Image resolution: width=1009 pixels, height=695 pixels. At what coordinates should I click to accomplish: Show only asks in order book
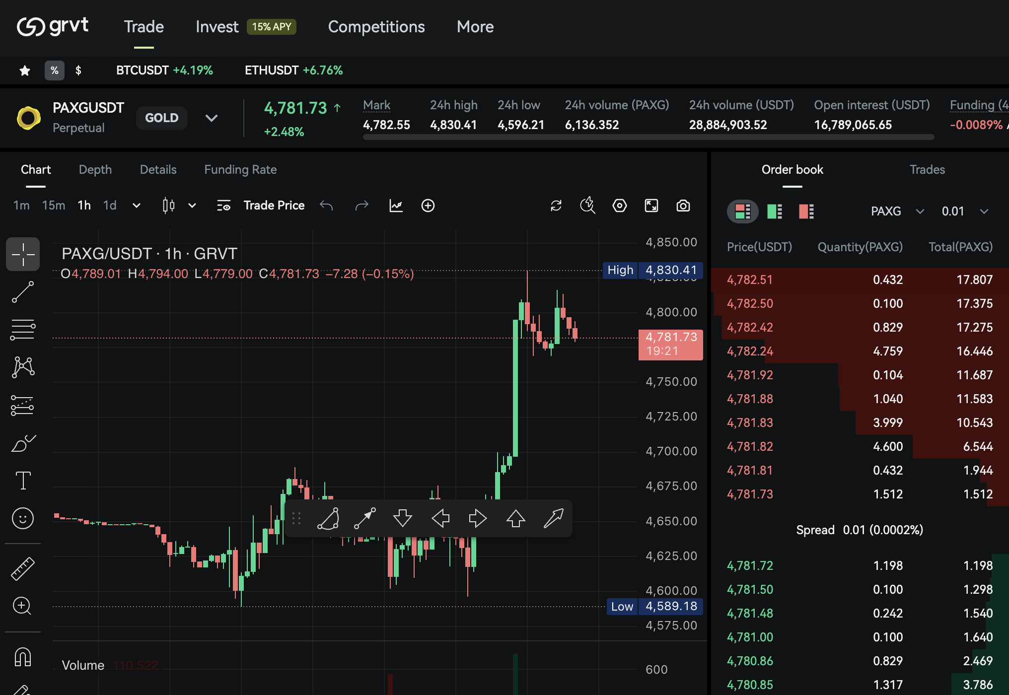tap(806, 211)
